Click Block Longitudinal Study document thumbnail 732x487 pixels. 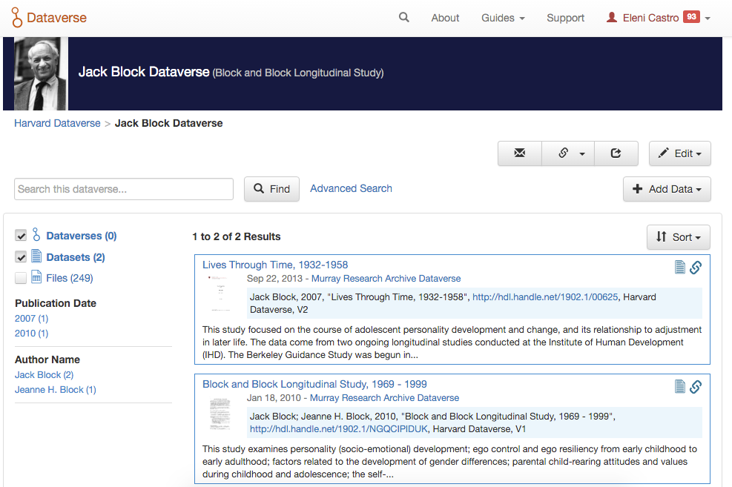[x=220, y=415]
